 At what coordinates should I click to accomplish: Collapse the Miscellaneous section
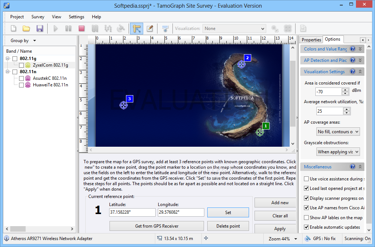(360, 167)
